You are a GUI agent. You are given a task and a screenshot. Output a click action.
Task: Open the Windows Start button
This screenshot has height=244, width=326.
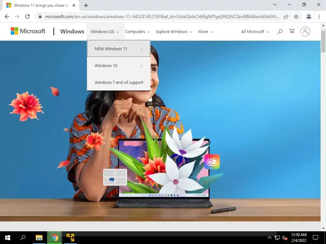(8, 238)
